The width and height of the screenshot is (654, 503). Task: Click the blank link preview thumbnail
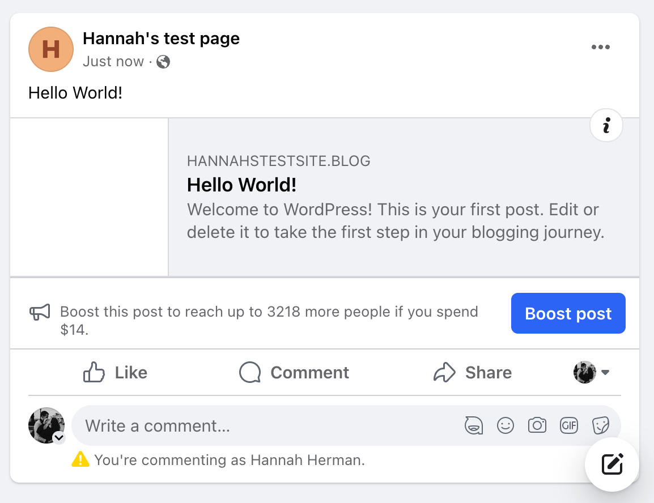coord(89,197)
